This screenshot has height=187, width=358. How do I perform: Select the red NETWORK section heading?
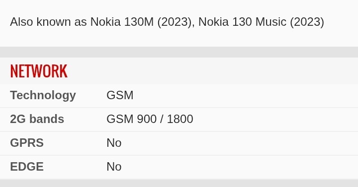coord(39,71)
